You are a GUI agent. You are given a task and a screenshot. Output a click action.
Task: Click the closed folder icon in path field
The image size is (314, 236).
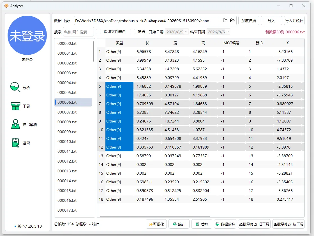(225, 20)
